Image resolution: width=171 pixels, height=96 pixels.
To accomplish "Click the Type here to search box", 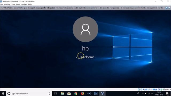I will tap(29, 94).
